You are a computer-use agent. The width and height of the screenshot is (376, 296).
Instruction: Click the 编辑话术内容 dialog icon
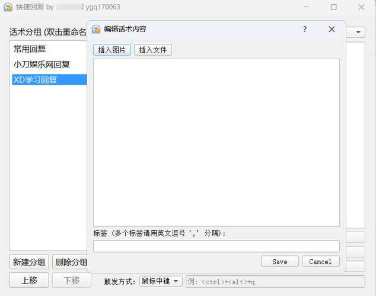96,29
